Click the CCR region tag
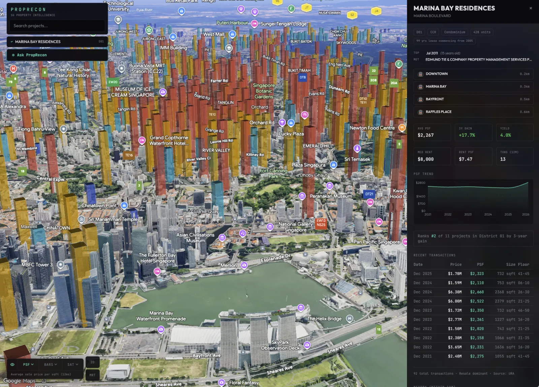 coord(433,32)
